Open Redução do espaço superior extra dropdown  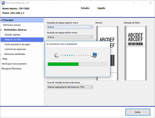(x=70, y=27)
